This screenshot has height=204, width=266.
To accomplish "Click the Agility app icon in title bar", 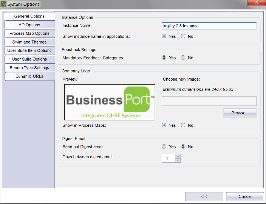I will 3,4.
